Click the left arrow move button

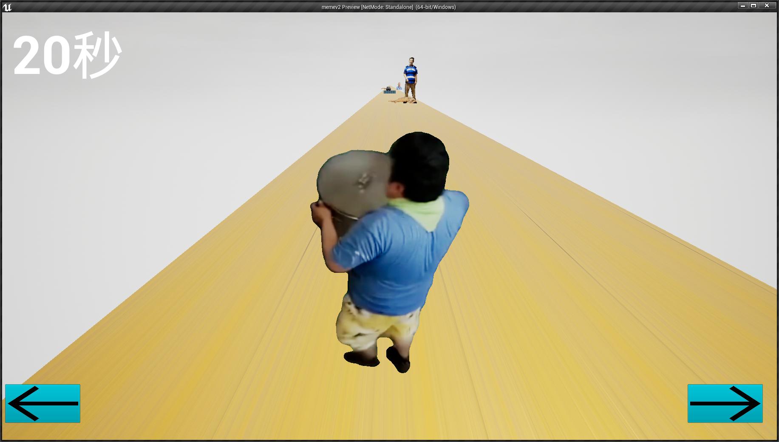(42, 403)
